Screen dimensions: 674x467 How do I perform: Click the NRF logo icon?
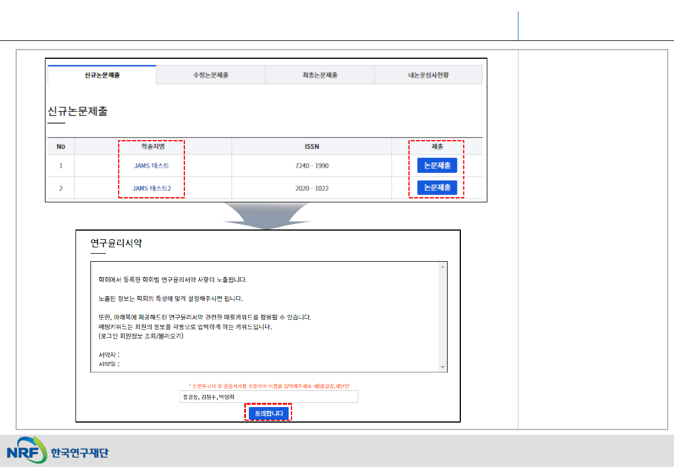(26, 451)
